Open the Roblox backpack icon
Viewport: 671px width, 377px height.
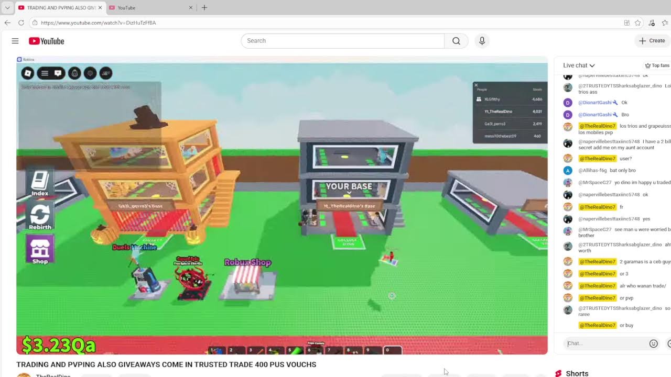coord(74,73)
